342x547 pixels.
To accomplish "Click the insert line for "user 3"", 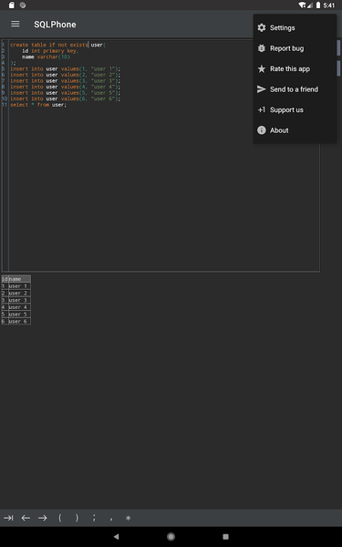I will [x=65, y=81].
